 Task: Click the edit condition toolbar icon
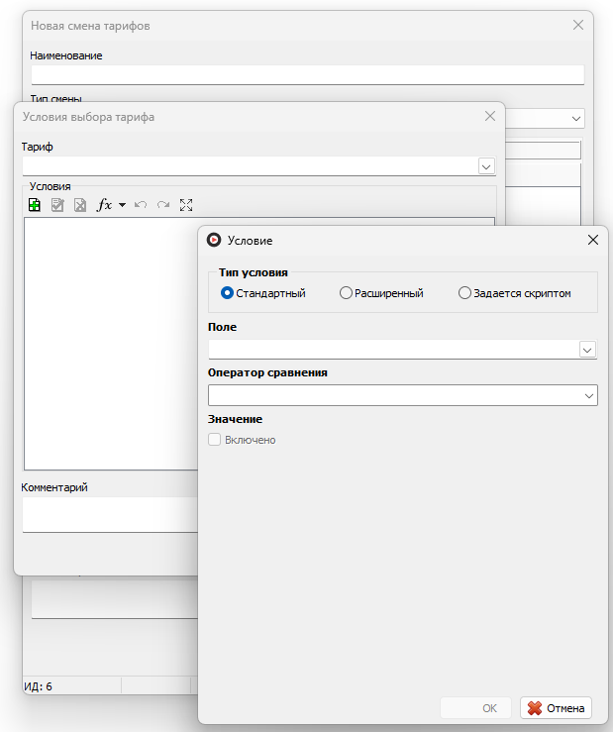pos(57,205)
